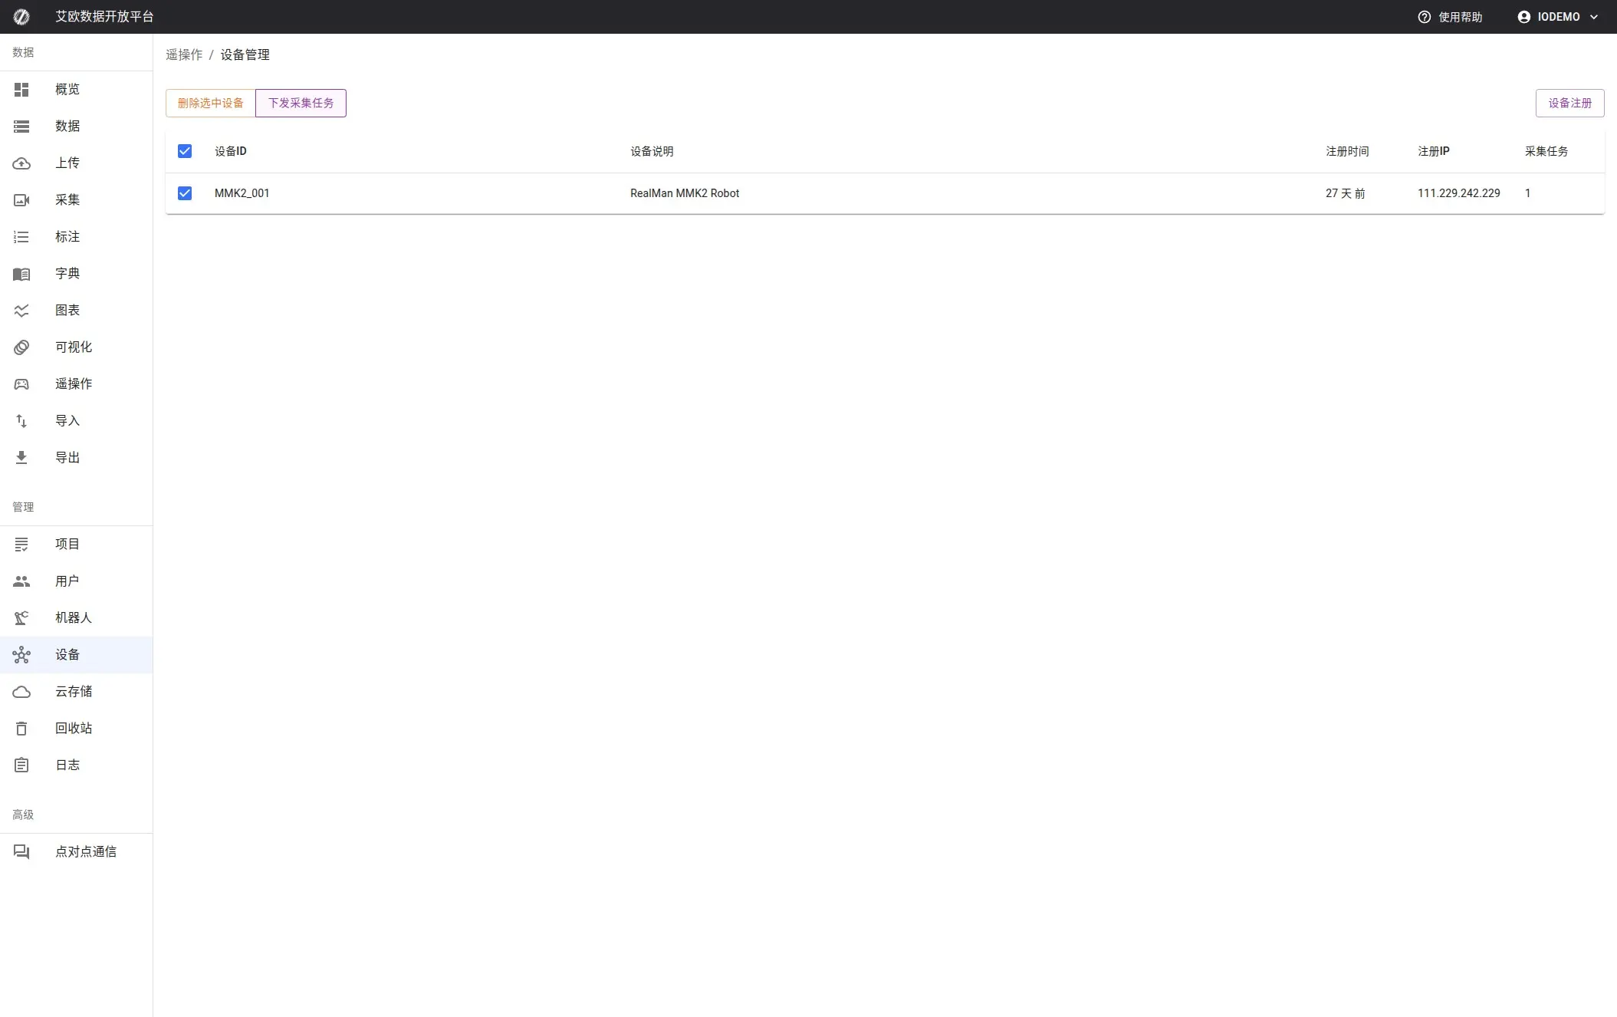This screenshot has width=1617, height=1017.
Task: Click the 使用帮助 question mark icon
Action: [x=1424, y=17]
